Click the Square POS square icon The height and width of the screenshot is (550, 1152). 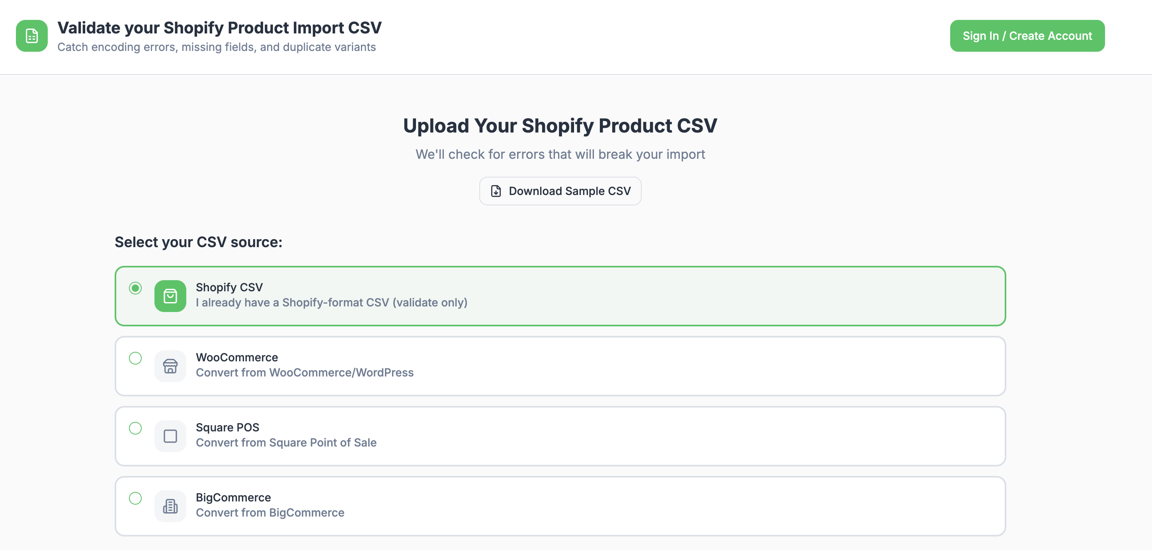pyautogui.click(x=170, y=435)
